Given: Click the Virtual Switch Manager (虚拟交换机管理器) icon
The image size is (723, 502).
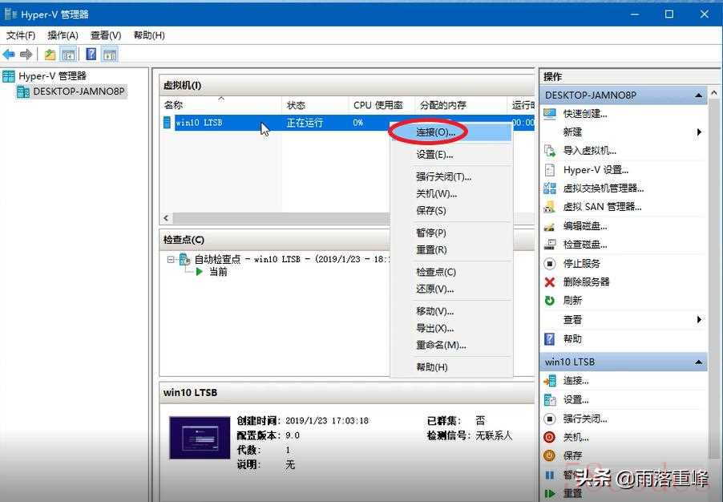Looking at the screenshot, I should click(x=549, y=188).
